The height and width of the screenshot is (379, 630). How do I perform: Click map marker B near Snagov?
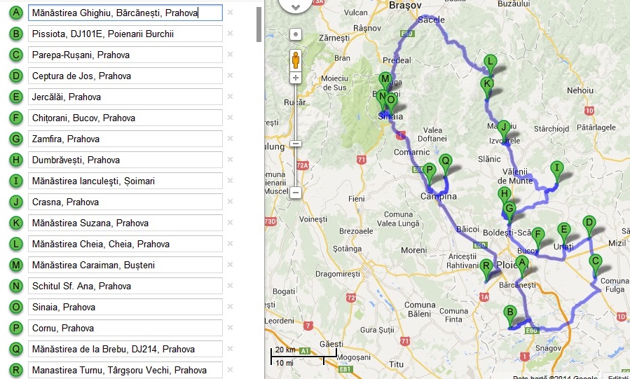click(x=510, y=313)
